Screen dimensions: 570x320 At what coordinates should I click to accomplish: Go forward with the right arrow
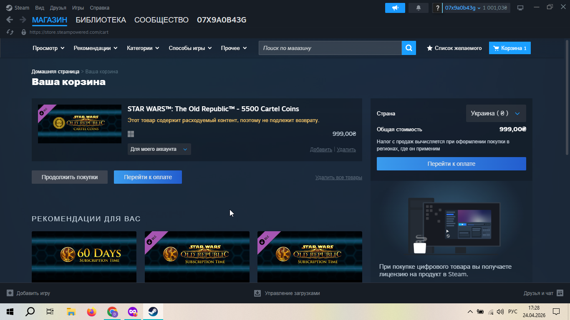(x=23, y=20)
